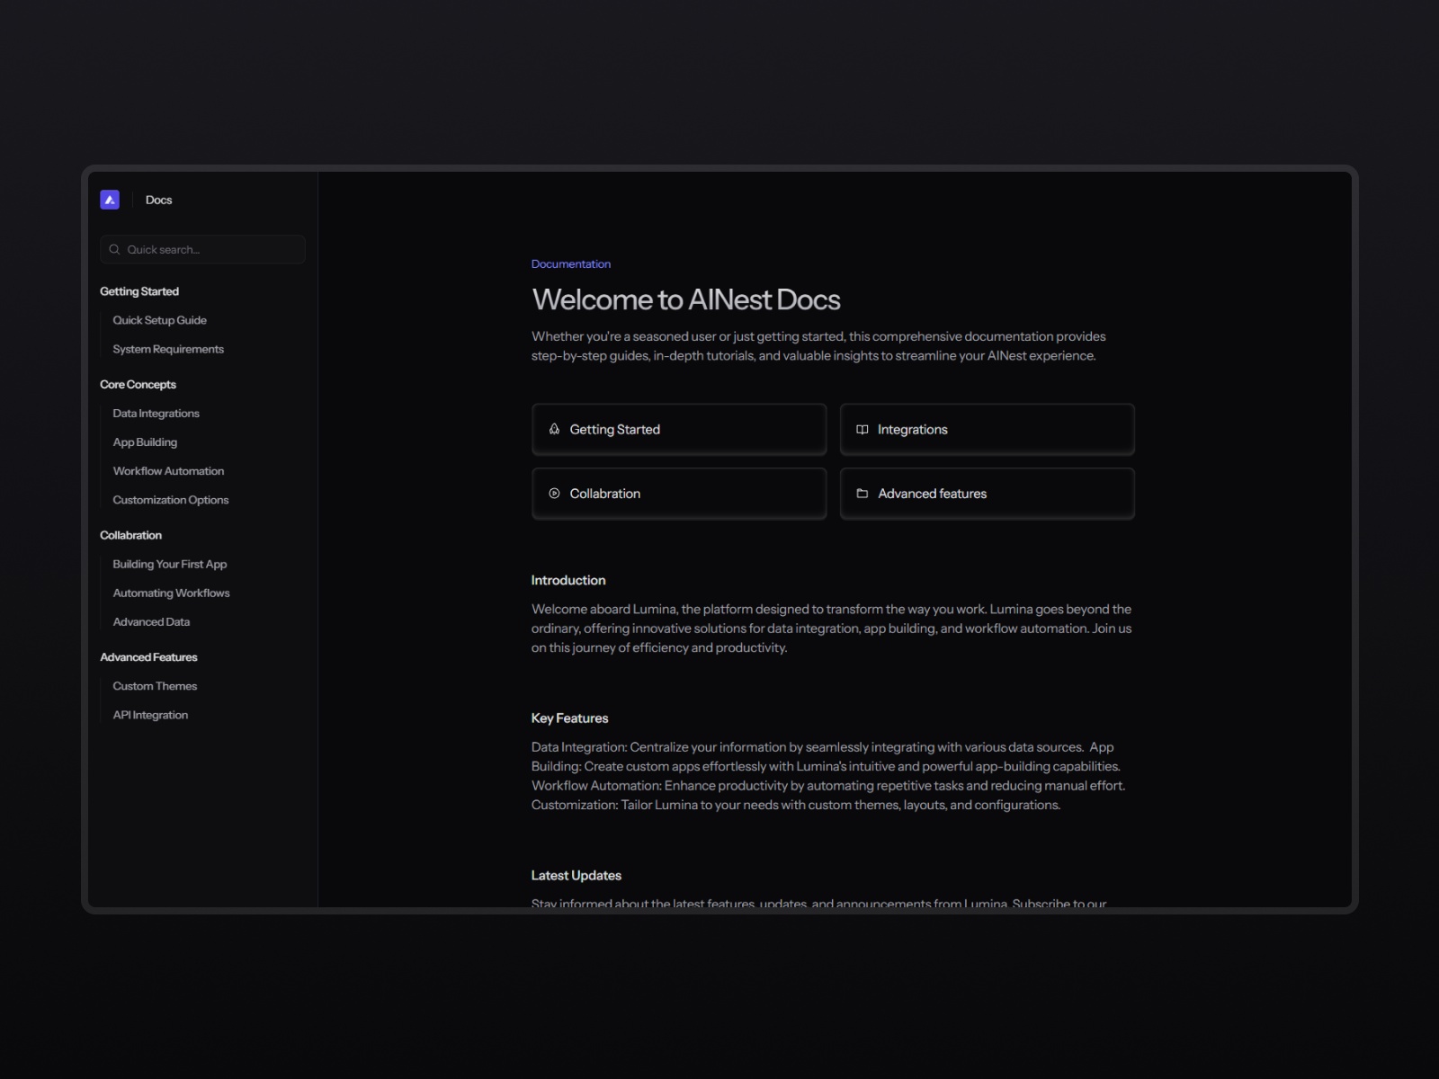Open the Customization Options page
Image resolution: width=1439 pixels, height=1079 pixels.
point(170,499)
